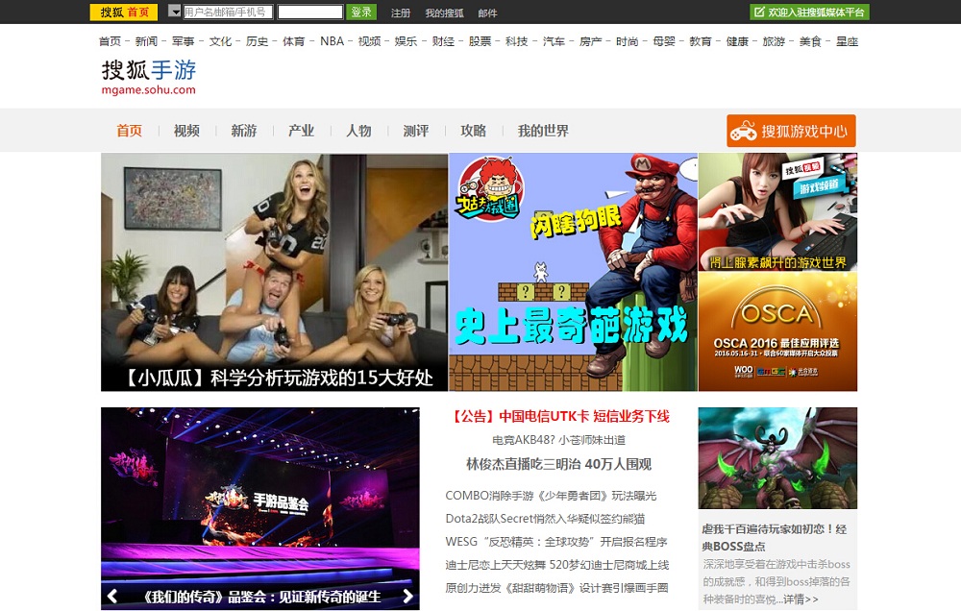Image resolution: width=961 pixels, height=611 pixels.
Task: Open 中国电信UTK卡 短信业务下线 announcement
Action: coord(559,417)
